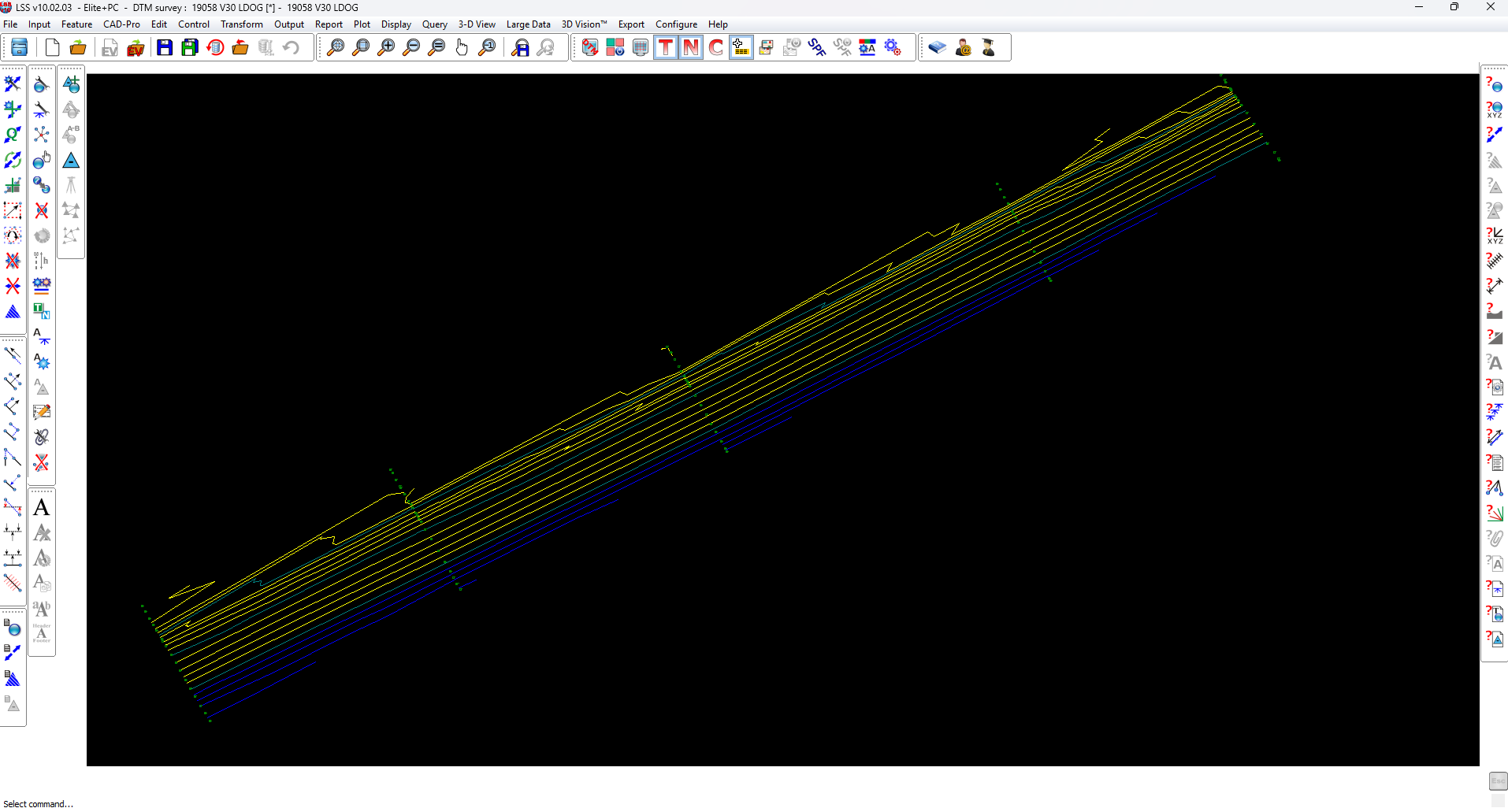Click the grey Undo arrow icon

point(291,48)
